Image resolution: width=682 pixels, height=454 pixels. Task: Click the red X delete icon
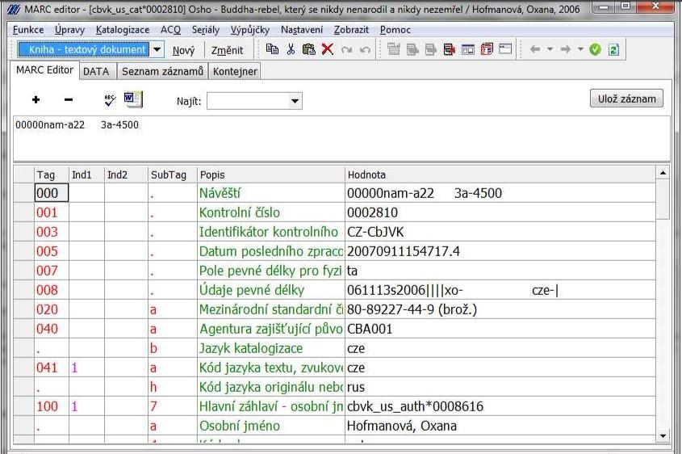328,49
